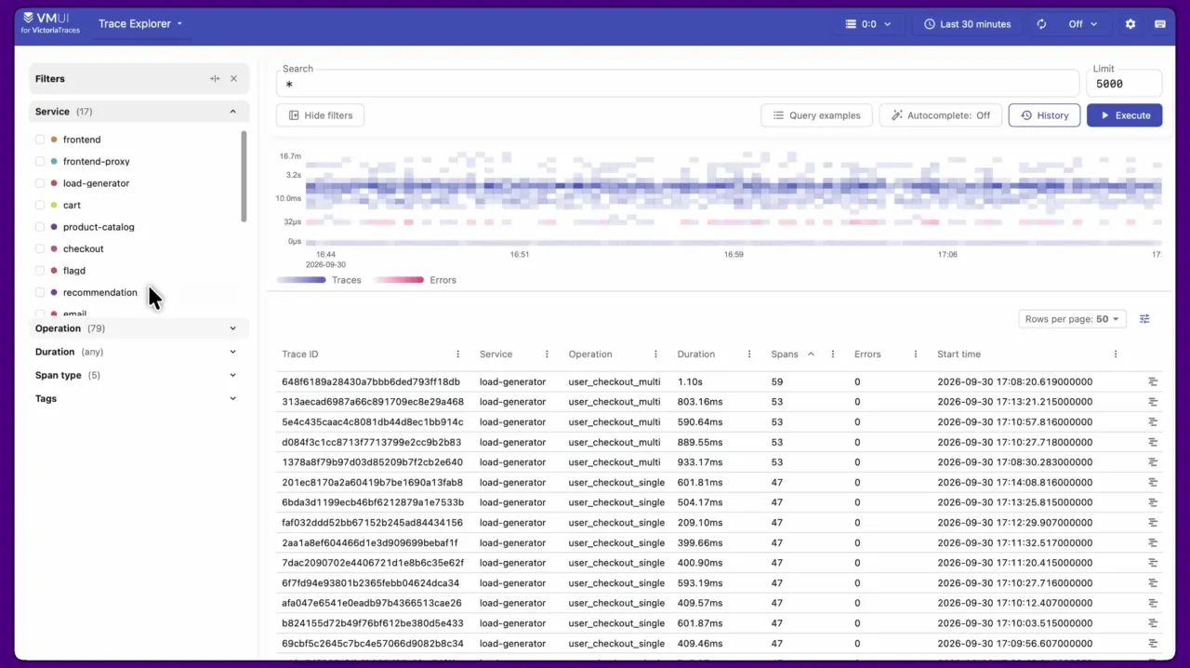Open Spans column options menu
Viewport: 1190px width, 668px height.
(x=833, y=354)
